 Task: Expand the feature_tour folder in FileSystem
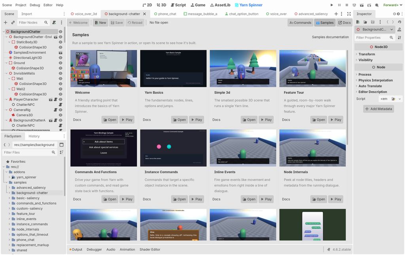pos(9,214)
